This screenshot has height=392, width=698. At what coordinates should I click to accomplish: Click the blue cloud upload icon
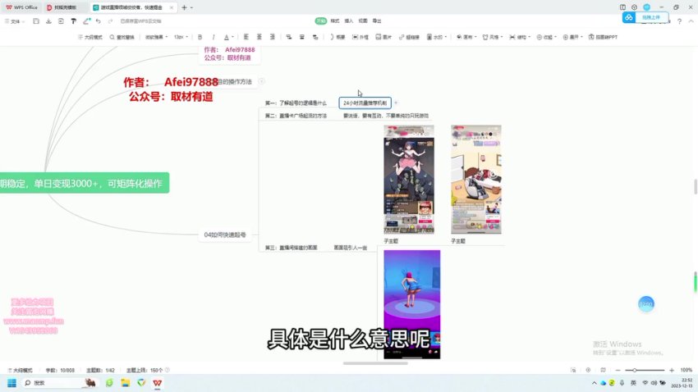point(629,17)
